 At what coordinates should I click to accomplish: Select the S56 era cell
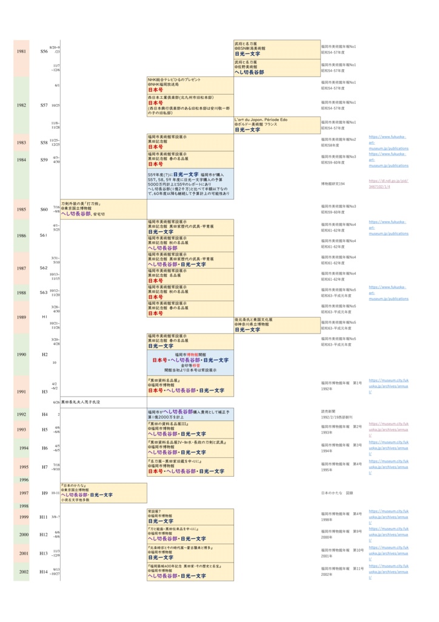click(x=44, y=51)
